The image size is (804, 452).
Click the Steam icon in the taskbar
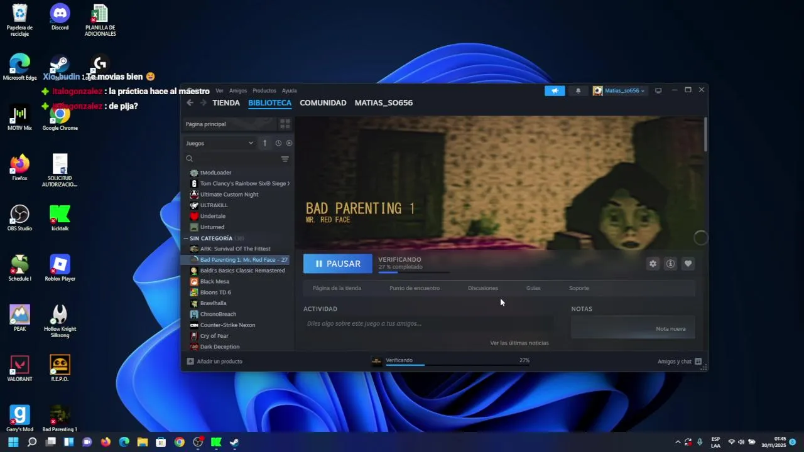click(x=234, y=442)
